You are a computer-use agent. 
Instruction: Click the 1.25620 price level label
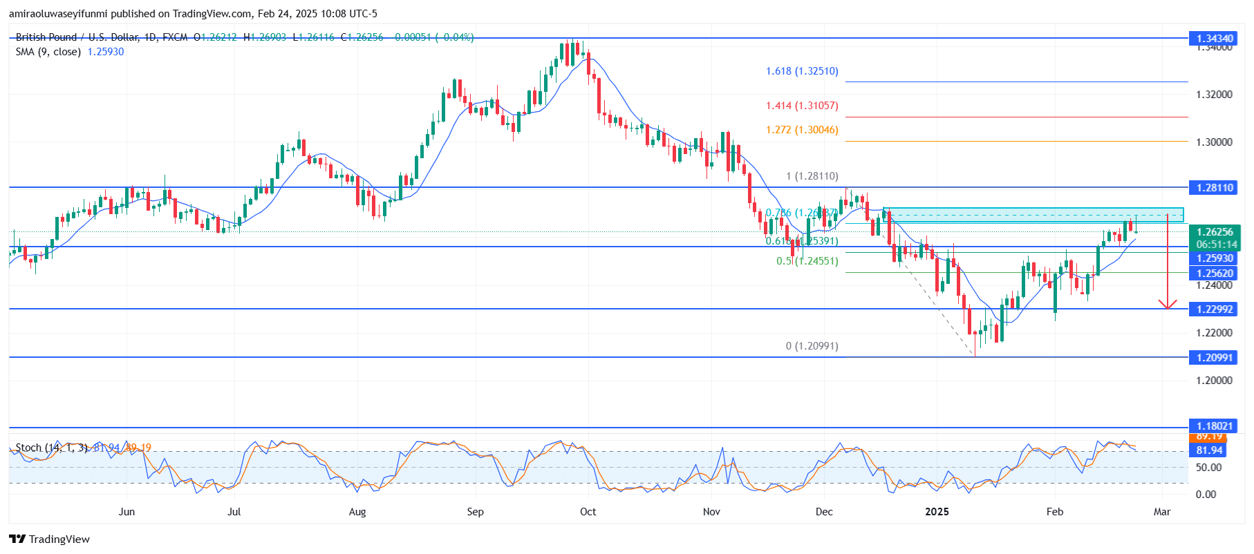pos(1215,274)
